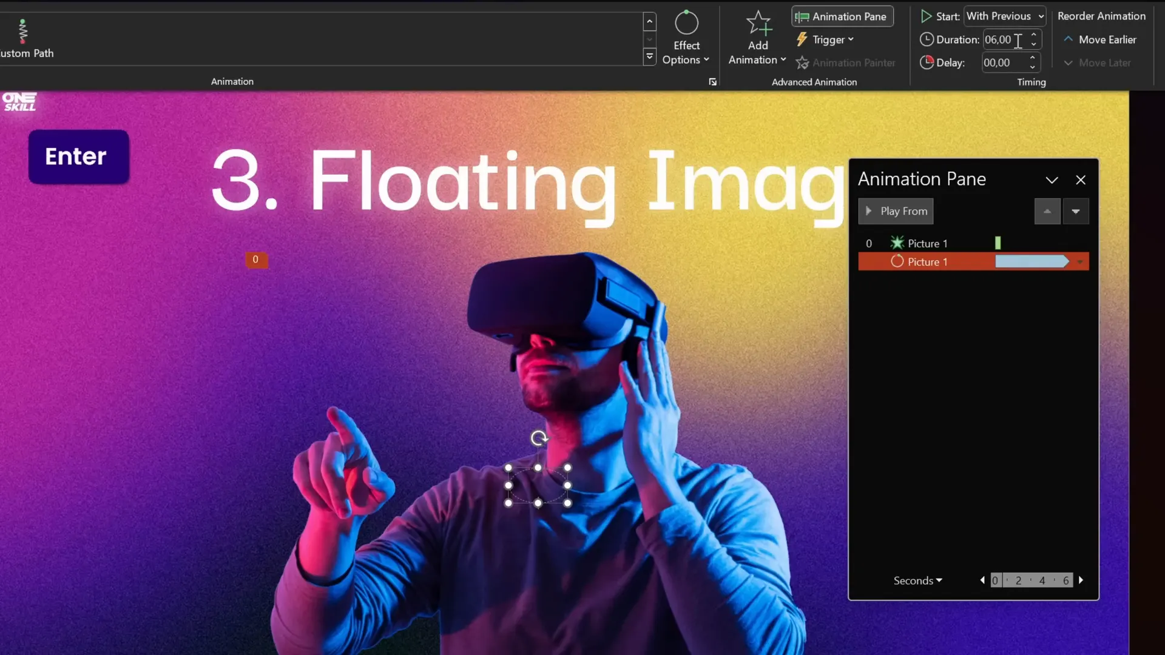Click the rotation handle of selected object
This screenshot has height=655, width=1165.
coord(538,438)
